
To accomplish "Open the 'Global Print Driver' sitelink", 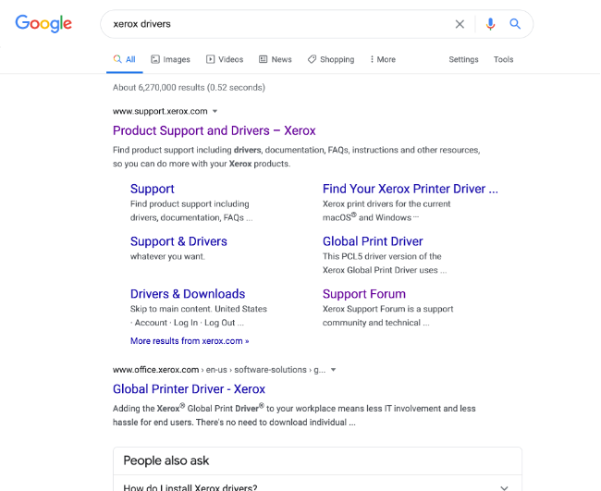I will 373,241.
